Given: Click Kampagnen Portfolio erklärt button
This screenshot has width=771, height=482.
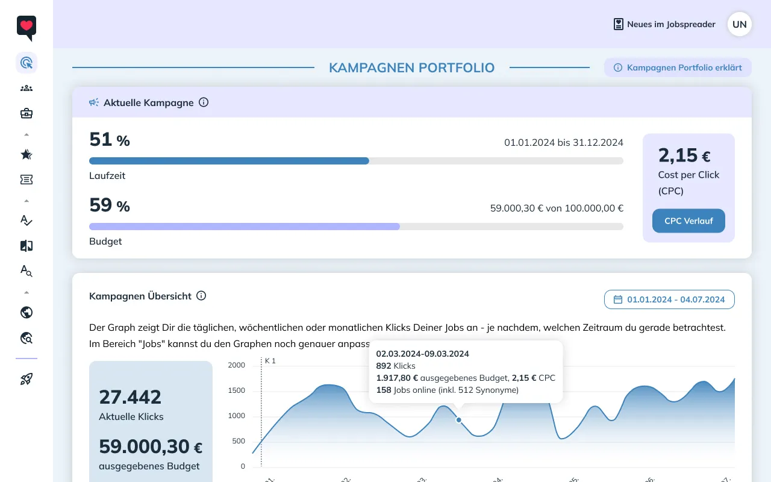Looking at the screenshot, I should [678, 67].
